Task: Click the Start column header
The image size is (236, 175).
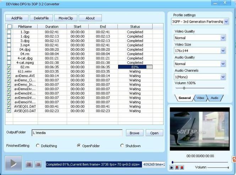Action: 77,27
